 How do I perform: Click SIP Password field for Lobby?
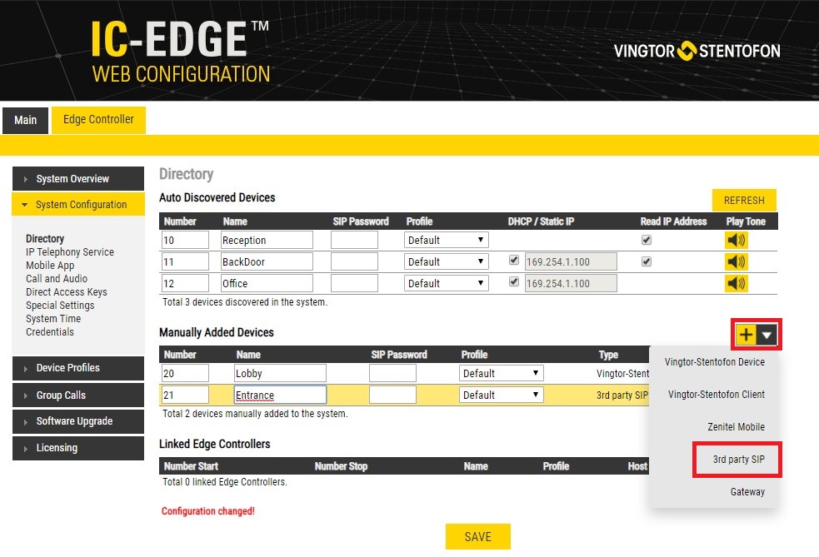[392, 373]
